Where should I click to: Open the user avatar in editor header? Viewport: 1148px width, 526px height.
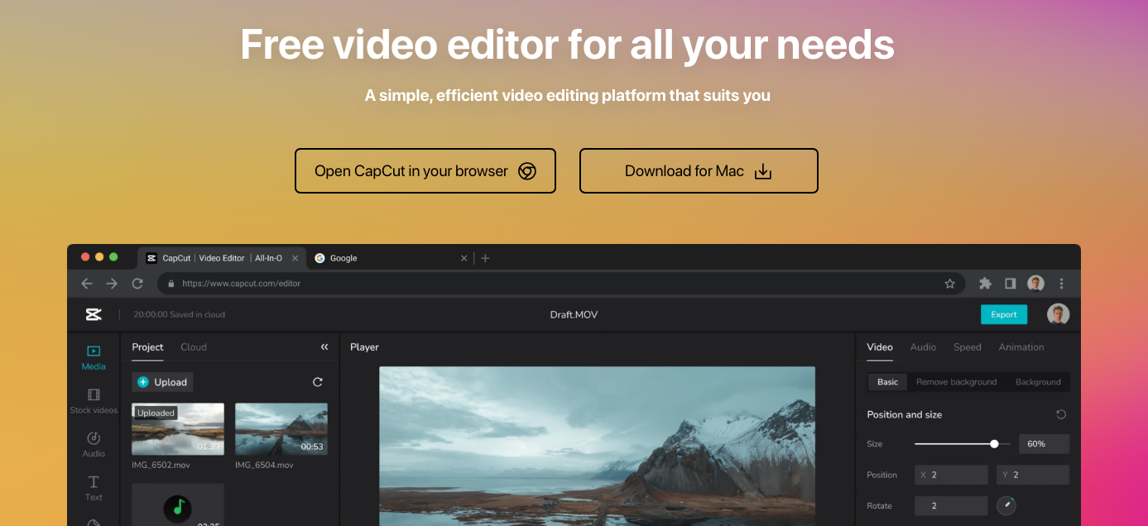tap(1058, 314)
